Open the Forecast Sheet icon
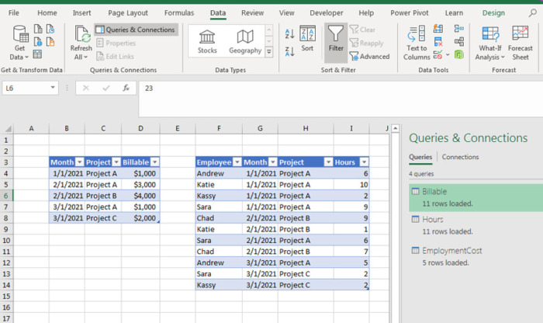 point(521,43)
